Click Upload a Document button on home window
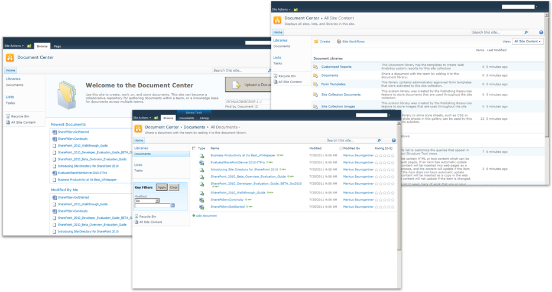 [248, 85]
